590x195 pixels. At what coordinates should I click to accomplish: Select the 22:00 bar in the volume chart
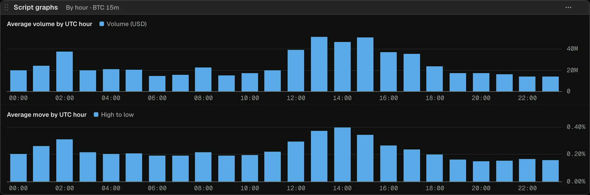pyautogui.click(x=527, y=84)
